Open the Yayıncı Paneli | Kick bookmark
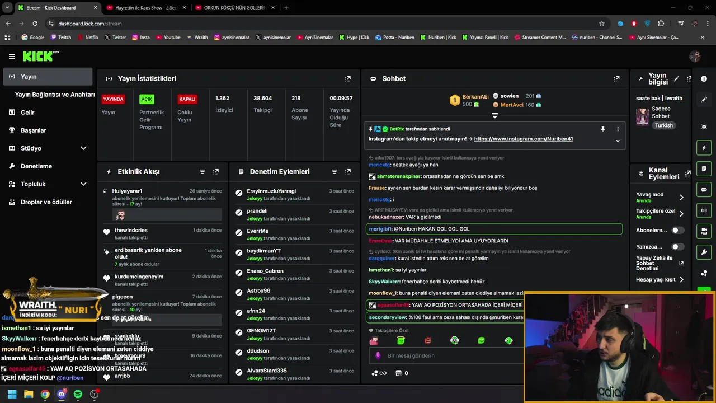 point(486,38)
